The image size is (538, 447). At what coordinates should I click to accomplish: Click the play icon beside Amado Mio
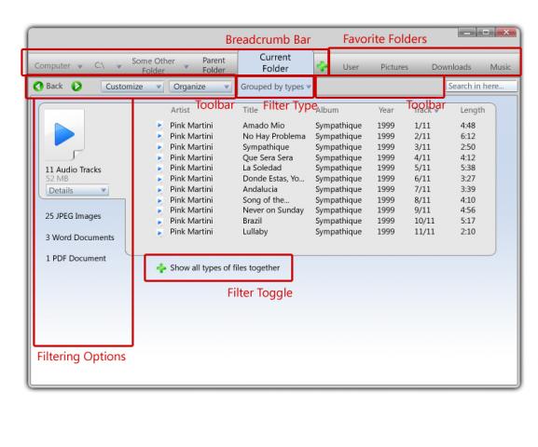[159, 126]
